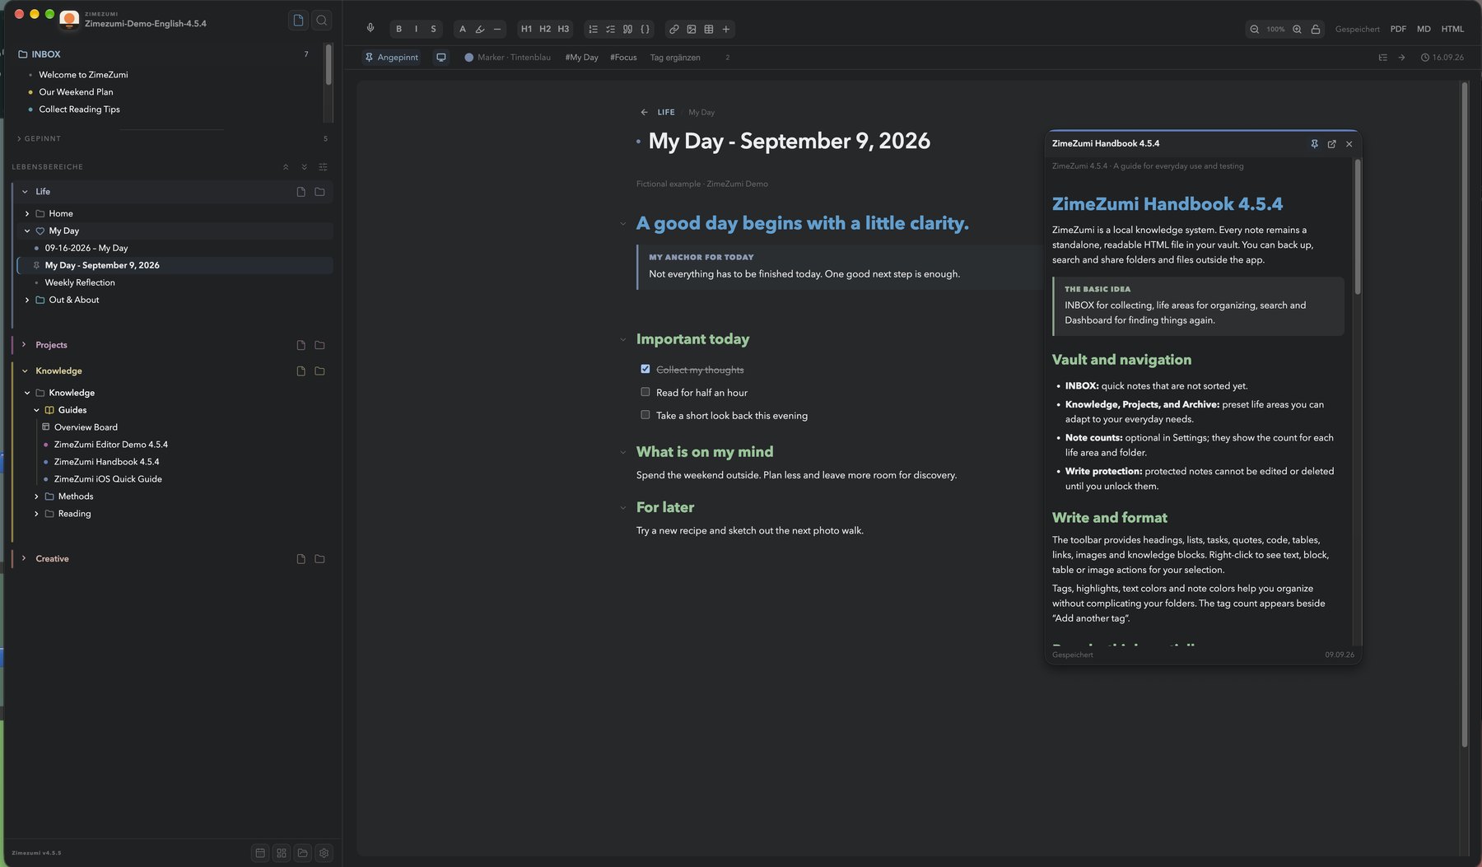This screenshot has width=1482, height=867.
Task: Insert a hyperlink with the link icon
Action: point(674,29)
